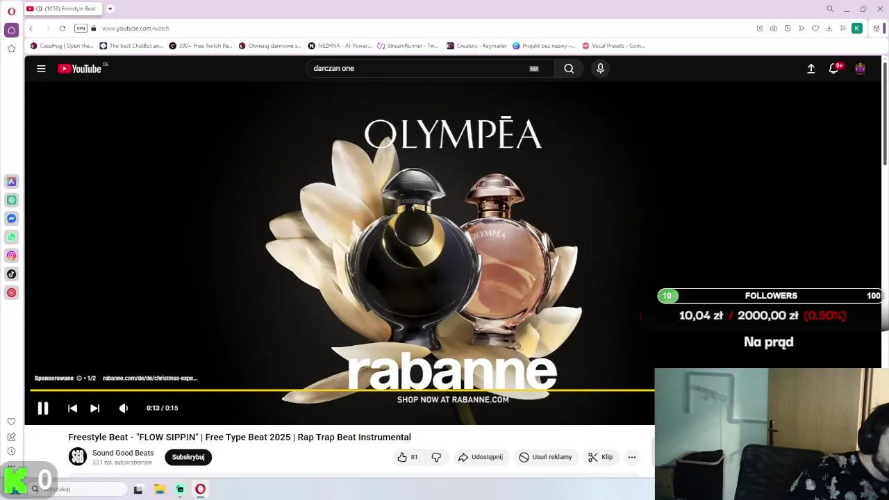
Task: Open the Vocal Presets bookmark
Action: click(613, 46)
